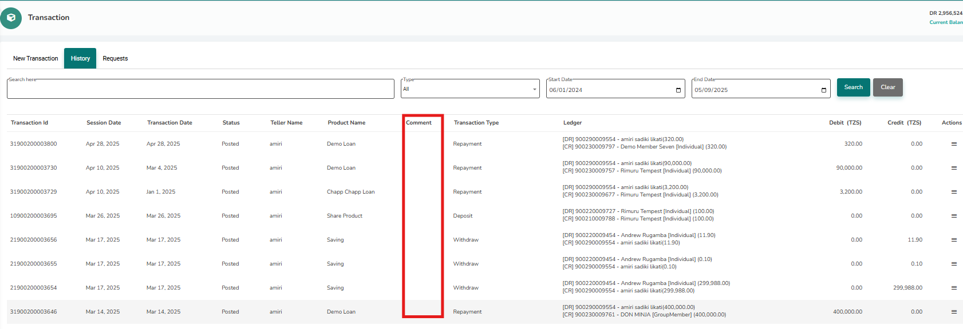Click transaction ID 21900200003656
This screenshot has width=963, height=329.
click(34, 240)
